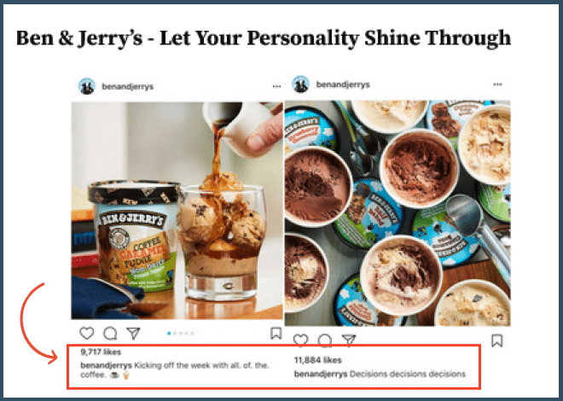Select the benandjerrys username atop left post
Image resolution: width=563 pixels, height=401 pixels.
(x=127, y=86)
